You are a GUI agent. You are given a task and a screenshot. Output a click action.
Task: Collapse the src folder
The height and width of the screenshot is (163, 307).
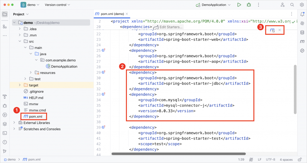click(x=19, y=41)
